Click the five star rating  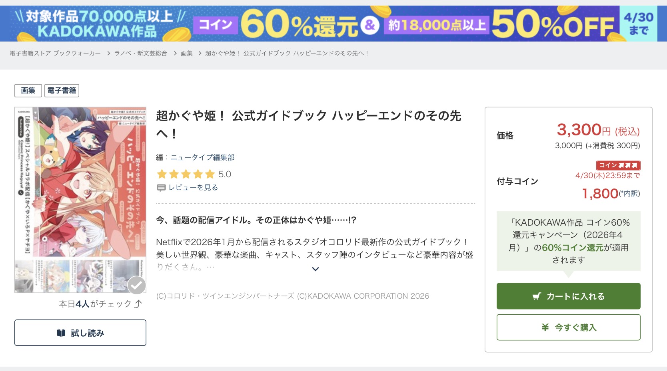(186, 174)
